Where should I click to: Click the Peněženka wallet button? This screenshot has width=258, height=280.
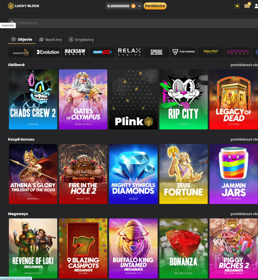[x=155, y=6]
